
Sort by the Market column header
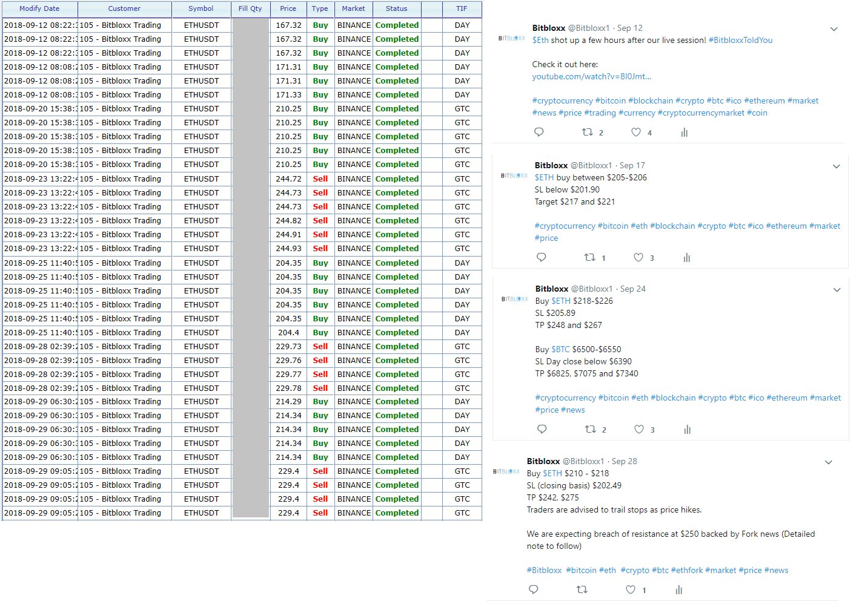point(353,9)
